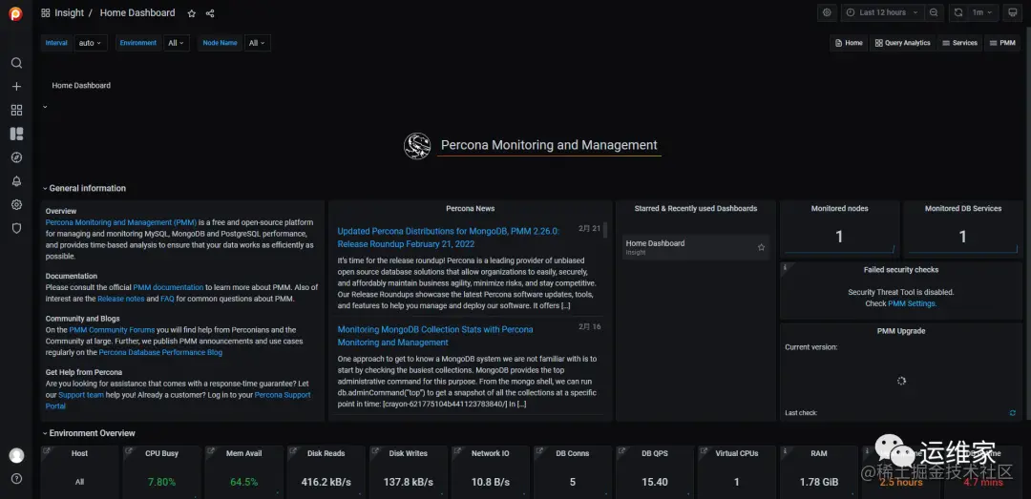
Task: Click the DB Conns value 5
Action: click(x=573, y=482)
